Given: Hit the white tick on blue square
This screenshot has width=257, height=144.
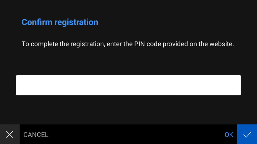Looking at the screenshot, I should point(247,134).
